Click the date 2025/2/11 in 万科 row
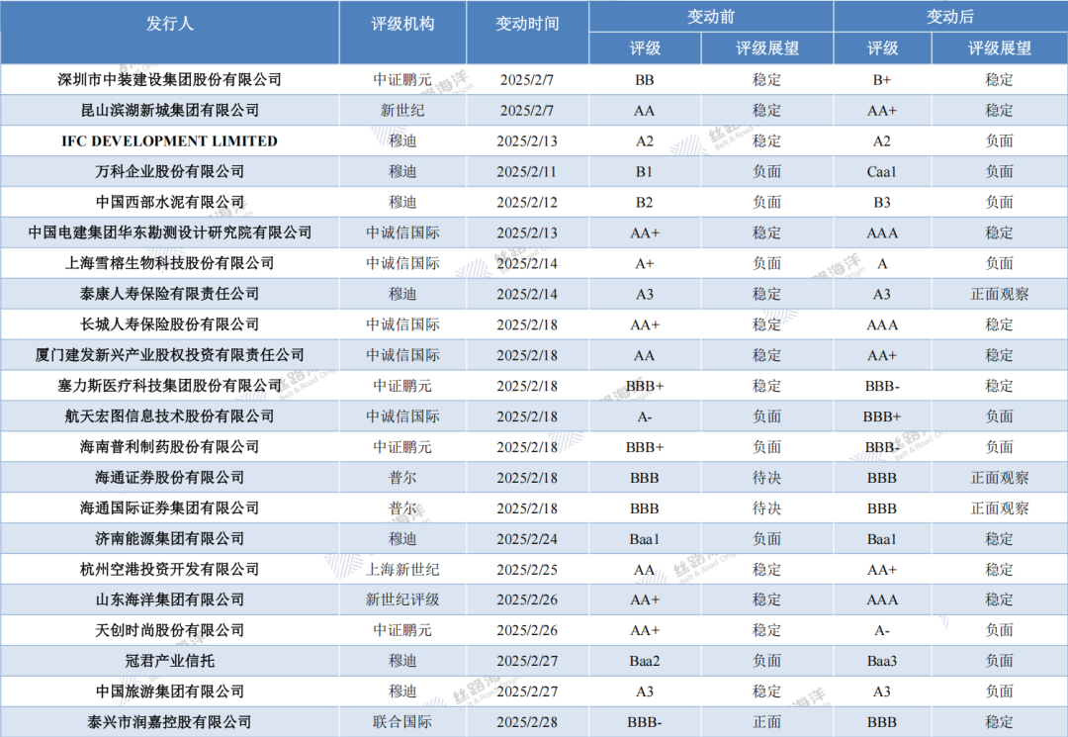The width and height of the screenshot is (1068, 737). 527,172
